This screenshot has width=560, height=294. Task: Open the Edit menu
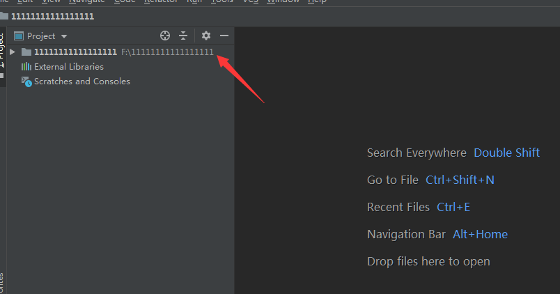[x=25, y=1]
